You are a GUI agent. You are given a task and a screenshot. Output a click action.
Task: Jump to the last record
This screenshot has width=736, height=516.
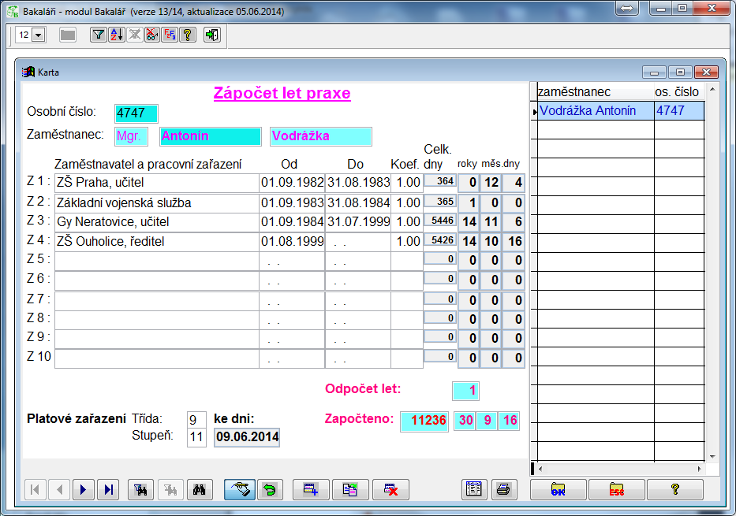[x=108, y=489]
